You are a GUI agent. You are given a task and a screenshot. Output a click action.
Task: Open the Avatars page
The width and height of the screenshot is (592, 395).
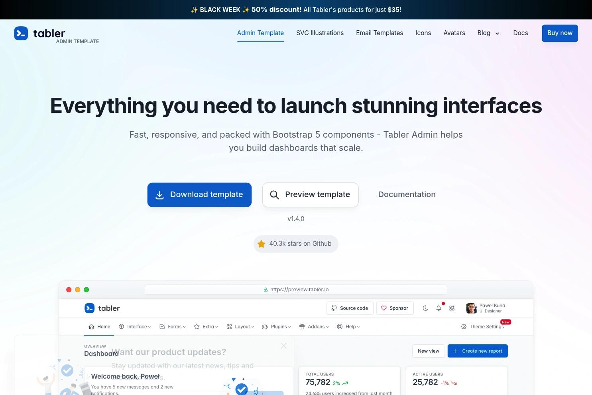[454, 33]
